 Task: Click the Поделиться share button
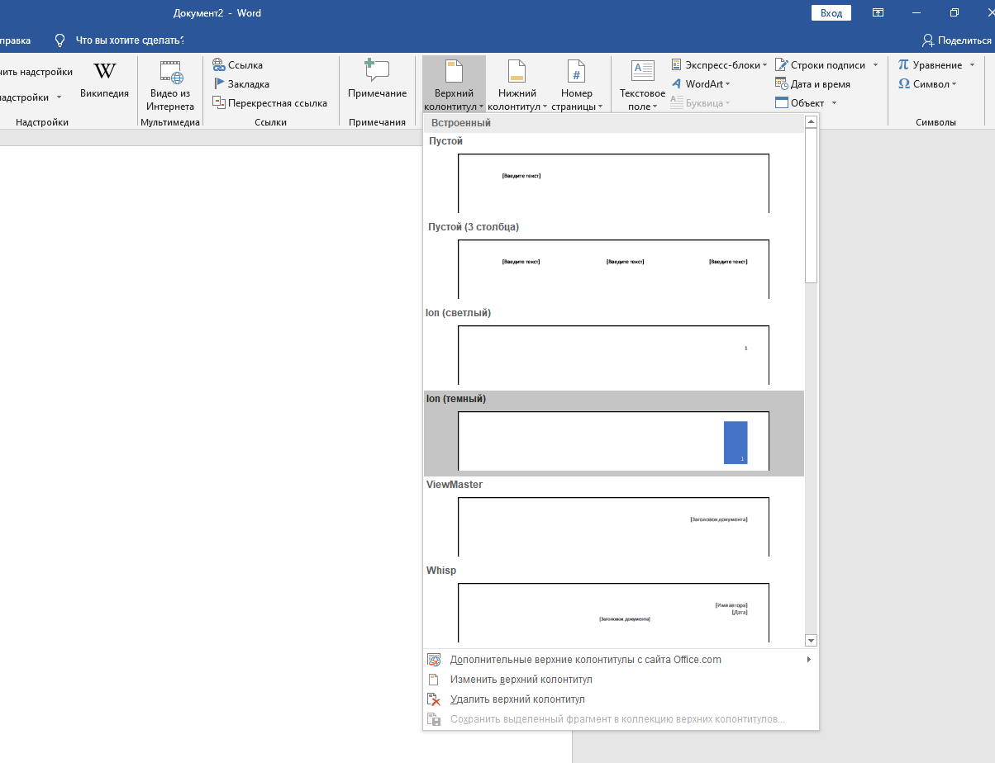tap(956, 40)
